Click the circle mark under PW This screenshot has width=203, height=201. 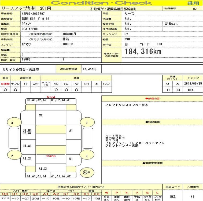[x=76, y=90]
